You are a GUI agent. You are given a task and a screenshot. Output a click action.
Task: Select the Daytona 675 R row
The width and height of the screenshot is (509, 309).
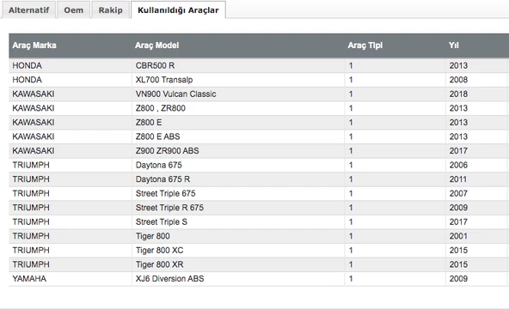(259, 179)
